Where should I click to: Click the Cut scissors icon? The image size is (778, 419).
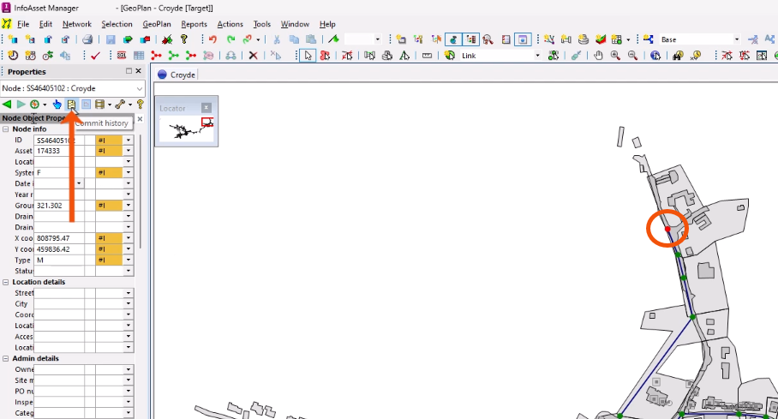pos(277,39)
